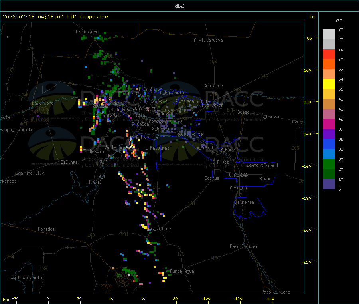Click the El_Desvio label

tap(93, 151)
